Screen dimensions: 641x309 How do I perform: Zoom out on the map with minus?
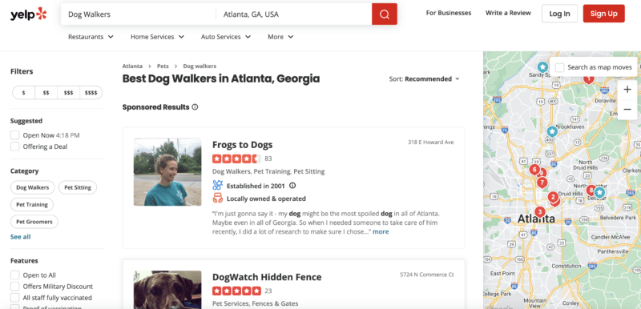(x=627, y=110)
